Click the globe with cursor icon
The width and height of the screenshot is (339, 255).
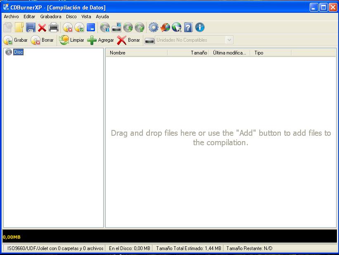point(177,28)
